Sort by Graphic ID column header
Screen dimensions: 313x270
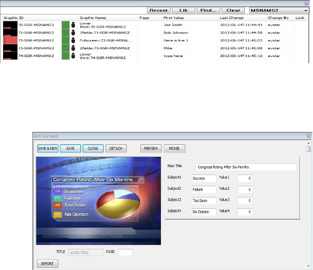click(13, 18)
